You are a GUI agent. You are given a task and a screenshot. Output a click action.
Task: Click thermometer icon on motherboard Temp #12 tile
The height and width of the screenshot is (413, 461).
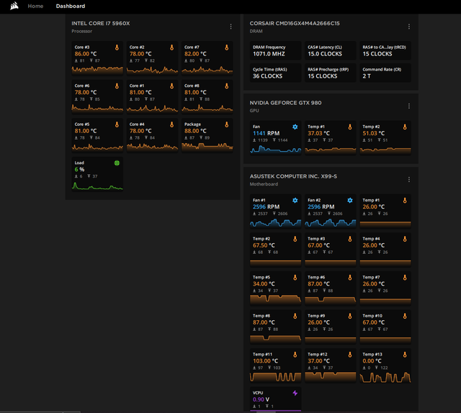[x=350, y=355]
